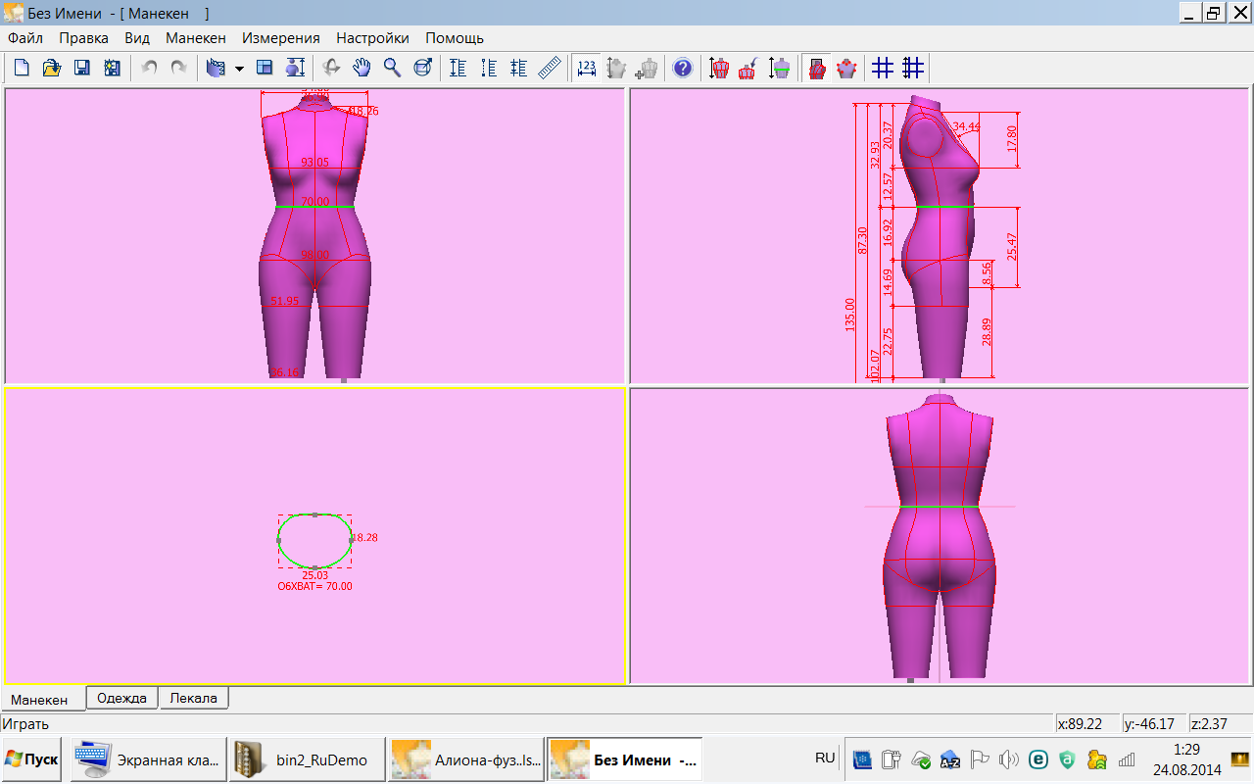This screenshot has height=784, width=1254.
Task: Select the hand pan tool
Action: point(362,68)
